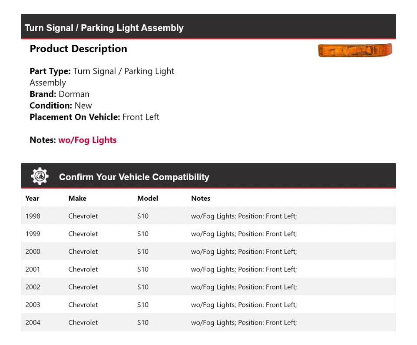Click the "Model" column header
This screenshot has width=417, height=345.
point(148,198)
